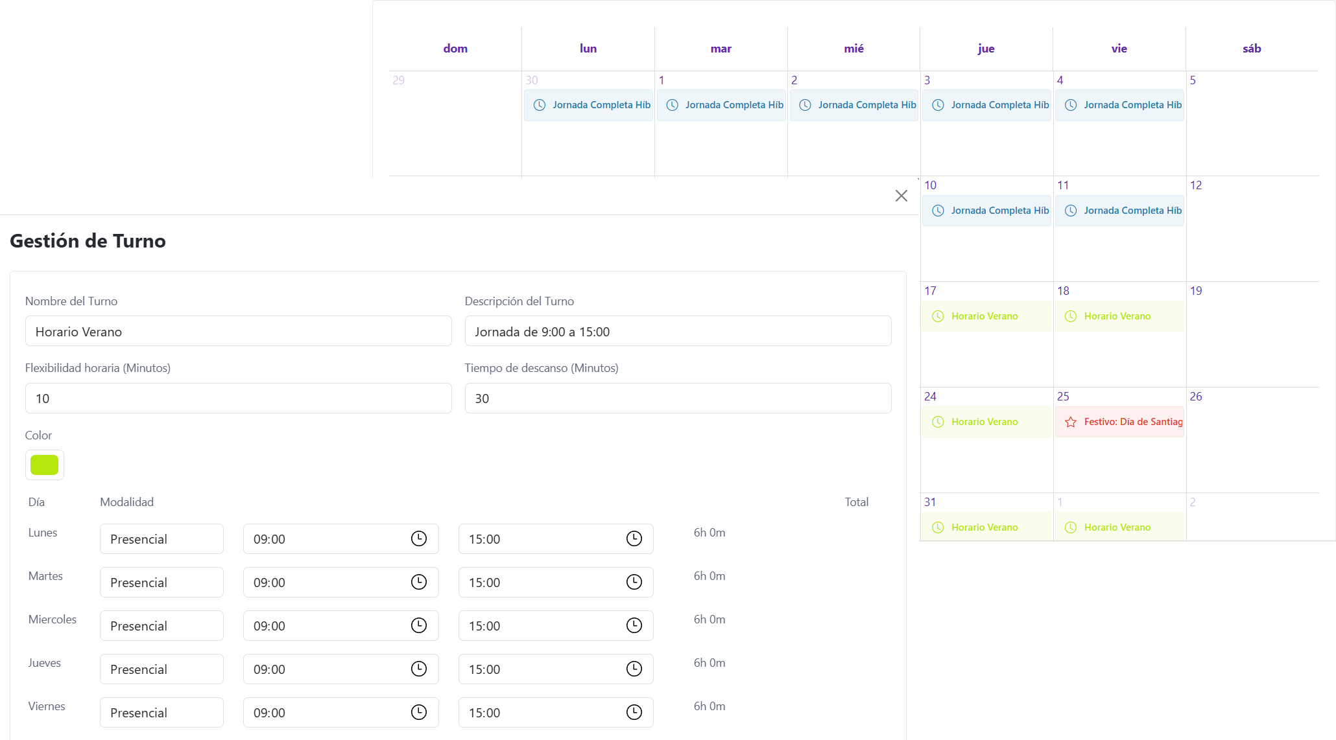Image resolution: width=1336 pixels, height=740 pixels.
Task: Edit the Nombre del Turno field
Action: tap(238, 331)
